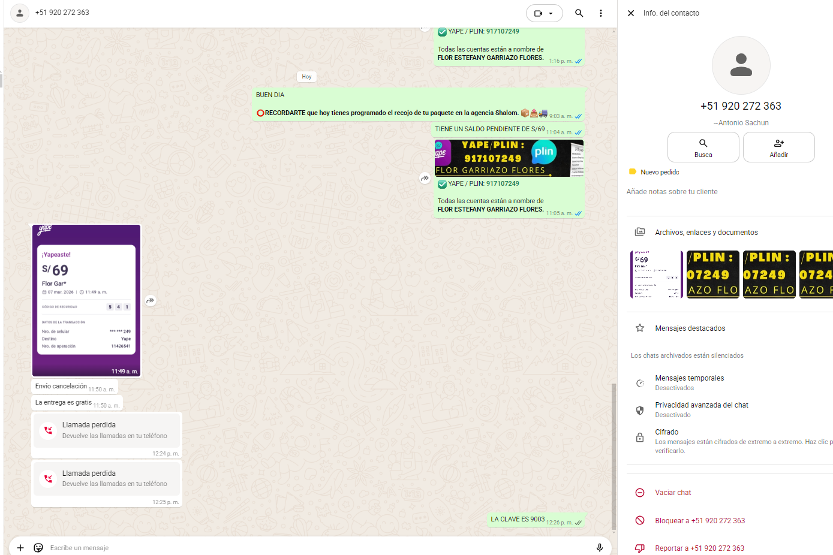Open the emoji picker
The height and width of the screenshot is (555, 833).
pos(38,548)
